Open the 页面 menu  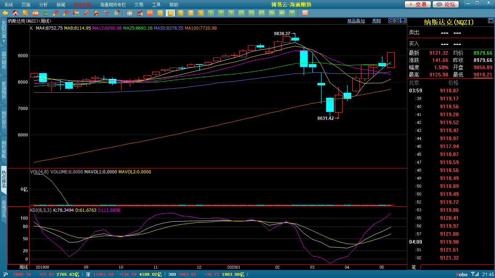tap(26, 5)
